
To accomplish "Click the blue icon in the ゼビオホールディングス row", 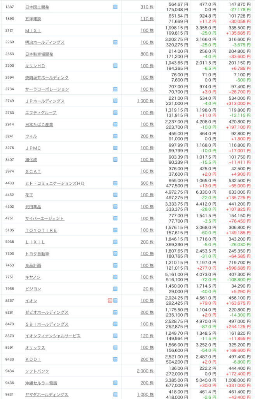I will pyautogui.click(x=115, y=312).
